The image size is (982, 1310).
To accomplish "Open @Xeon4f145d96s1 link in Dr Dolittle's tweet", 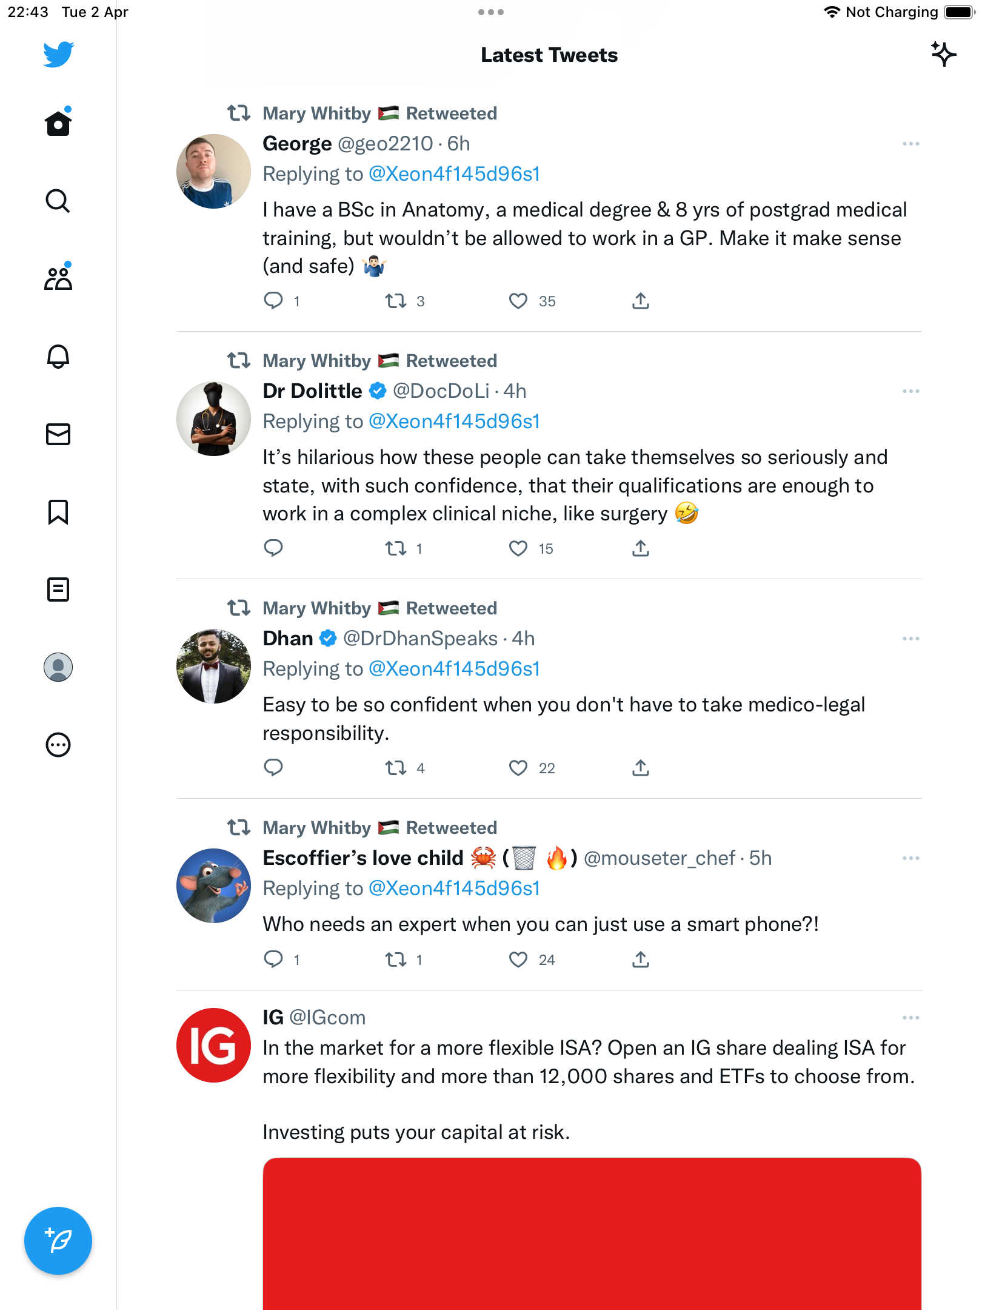I will coord(454,422).
